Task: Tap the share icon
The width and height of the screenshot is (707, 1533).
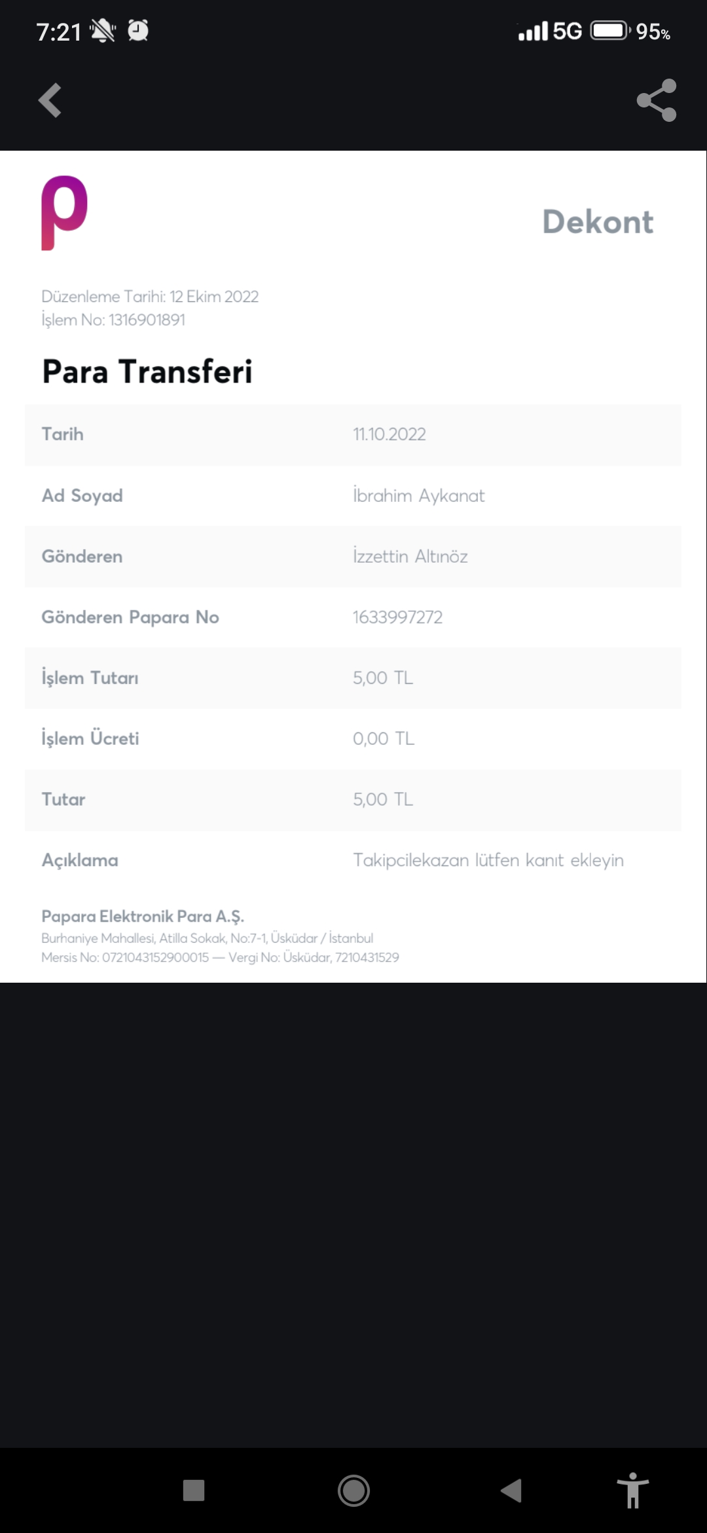Action: pyautogui.click(x=656, y=100)
